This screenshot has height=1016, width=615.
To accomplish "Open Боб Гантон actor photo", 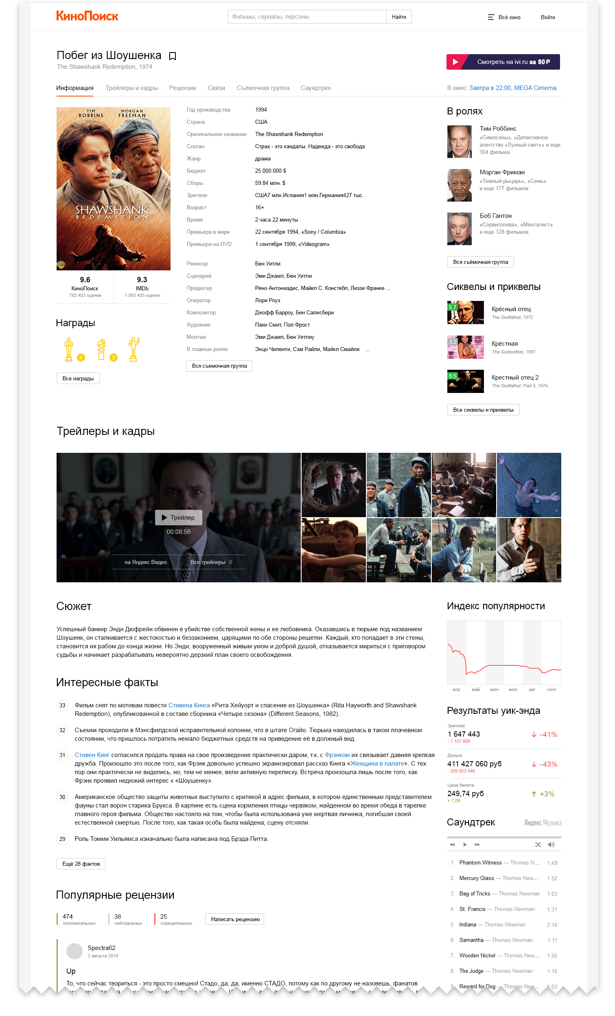I will [x=459, y=229].
